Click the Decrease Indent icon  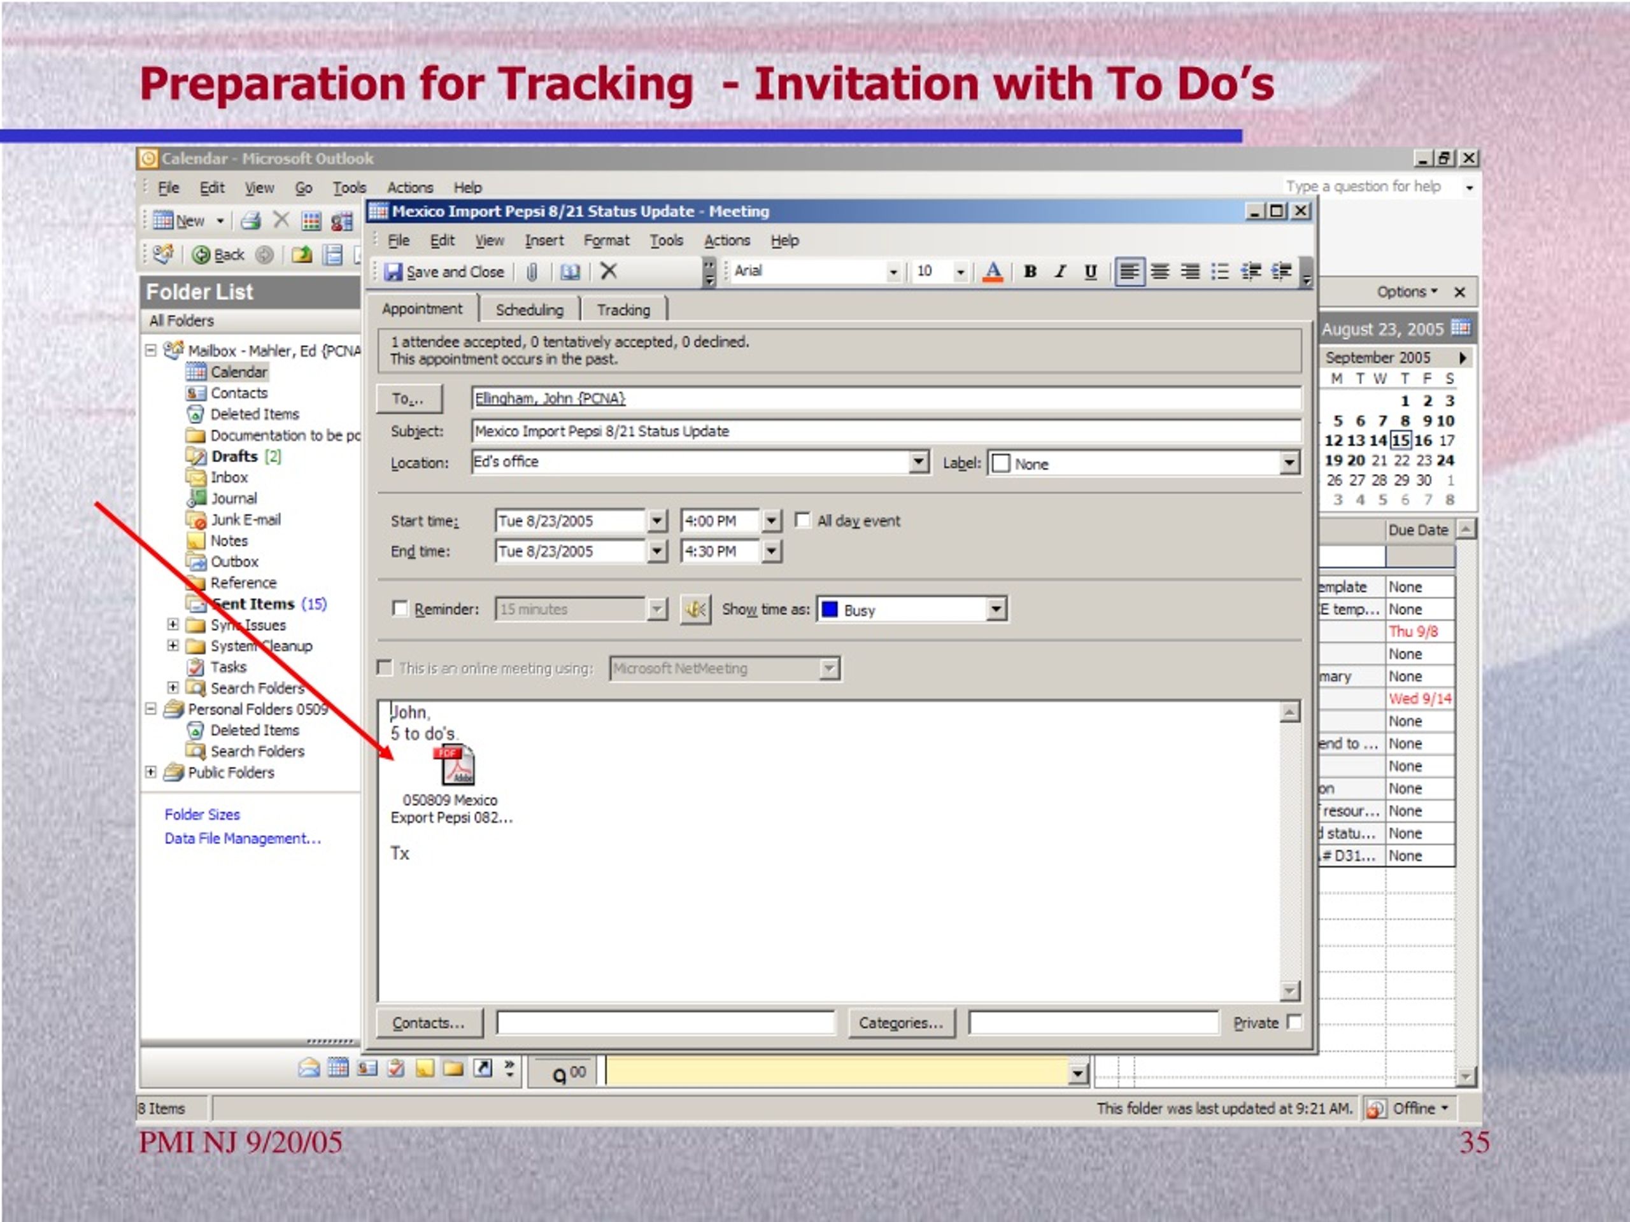[x=1251, y=272]
